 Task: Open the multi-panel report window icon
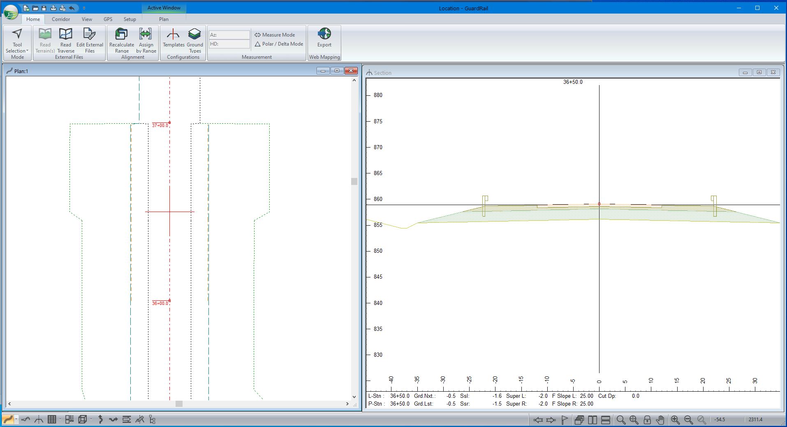69,420
